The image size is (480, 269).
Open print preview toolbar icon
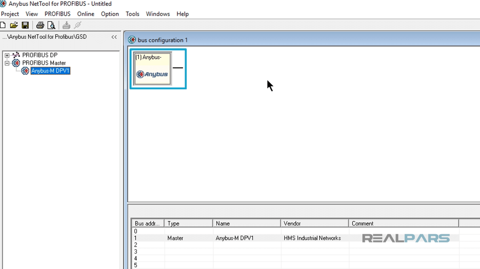pyautogui.click(x=51, y=25)
